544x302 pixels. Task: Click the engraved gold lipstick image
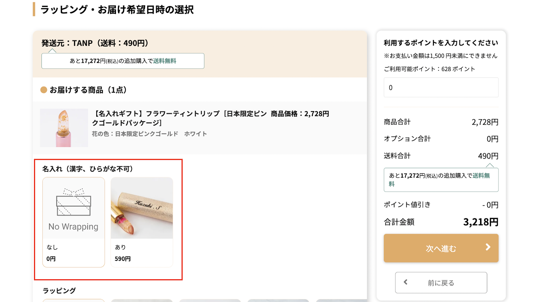tap(142, 208)
